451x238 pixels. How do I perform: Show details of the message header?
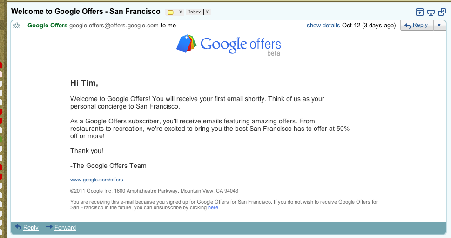click(x=323, y=26)
